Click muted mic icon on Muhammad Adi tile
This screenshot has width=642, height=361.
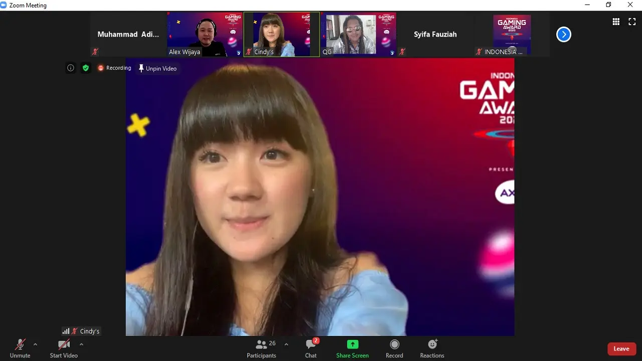pos(95,52)
